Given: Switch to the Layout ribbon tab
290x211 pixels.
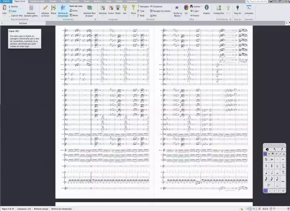Looking at the screenshot, I should click(87, 2).
